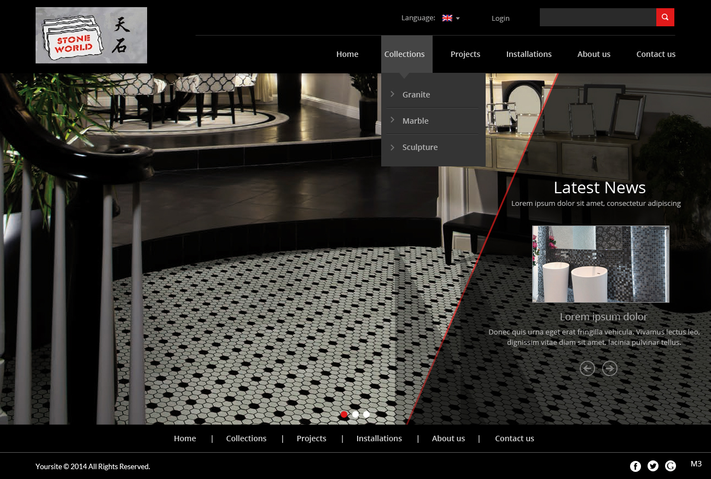Select the Twitter icon in footer
This screenshot has width=711, height=479.
652,466
